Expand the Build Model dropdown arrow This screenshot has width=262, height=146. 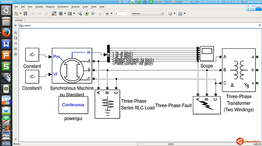(x=185, y=14)
